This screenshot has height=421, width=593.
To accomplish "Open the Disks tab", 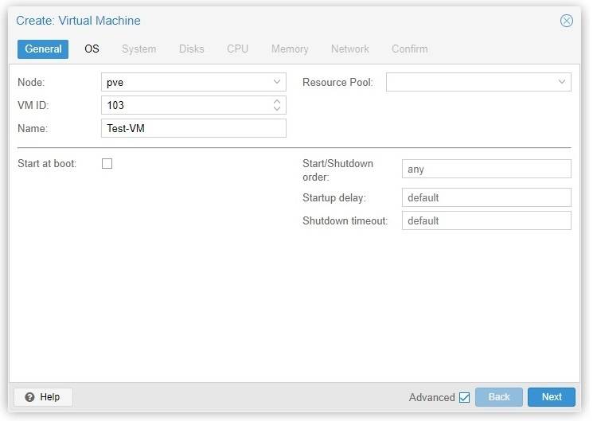I will (191, 49).
